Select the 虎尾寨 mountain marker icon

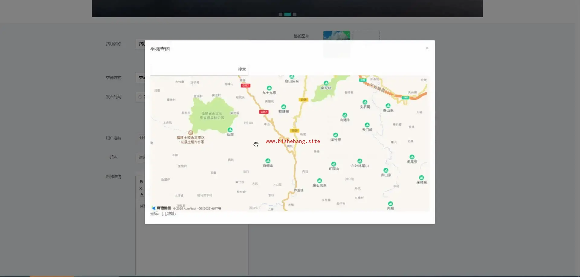click(412, 157)
